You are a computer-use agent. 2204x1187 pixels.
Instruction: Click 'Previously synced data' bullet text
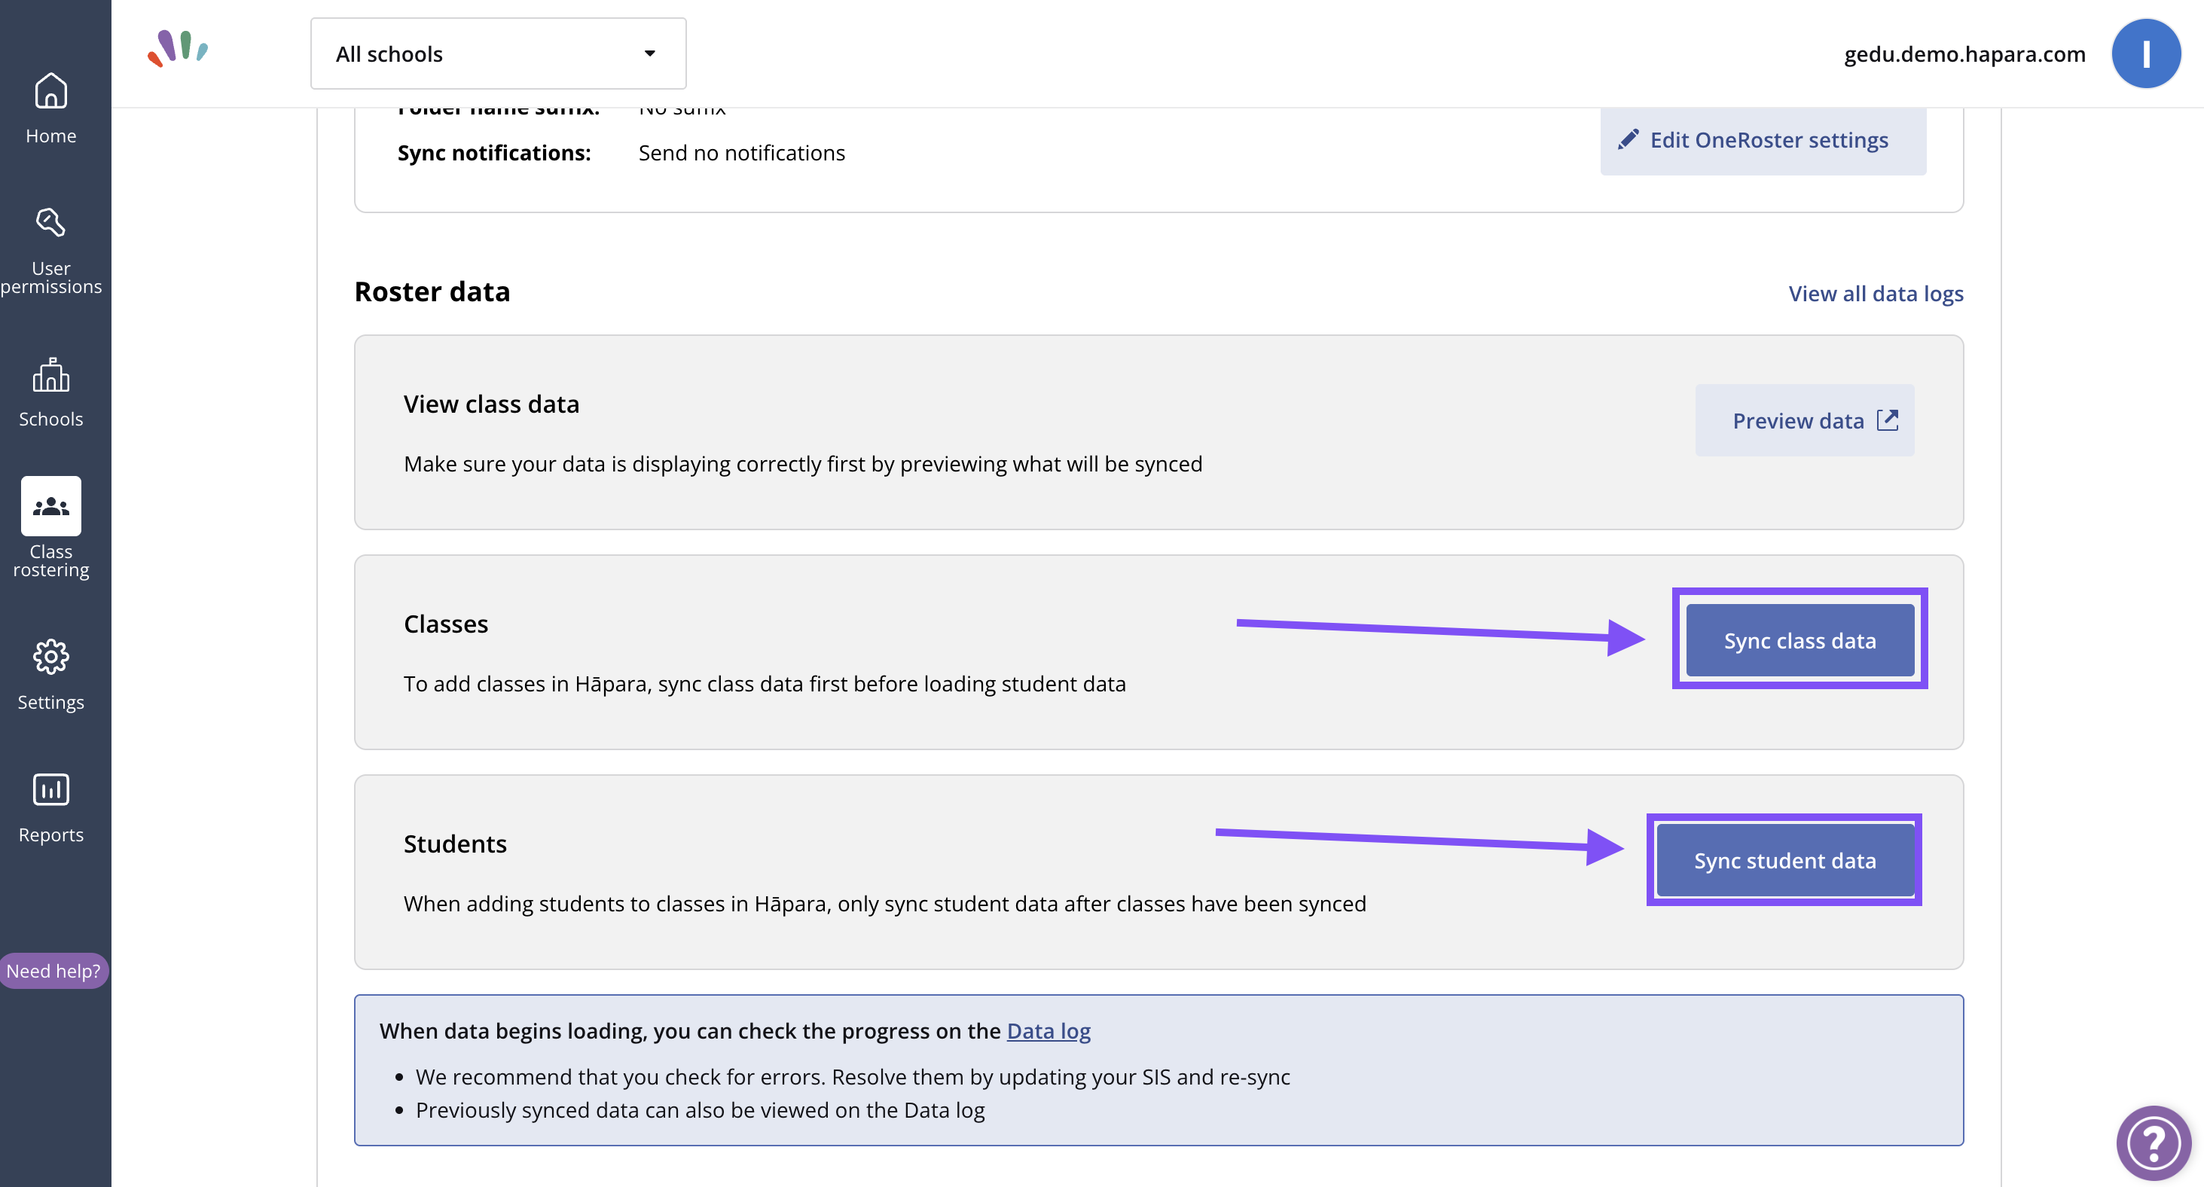[700, 1110]
